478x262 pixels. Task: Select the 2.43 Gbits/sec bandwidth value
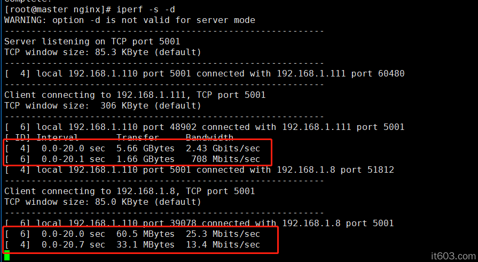[x=223, y=149]
